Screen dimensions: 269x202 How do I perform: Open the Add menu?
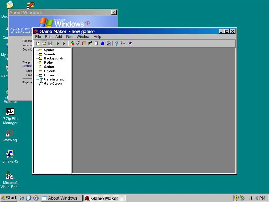point(59,37)
